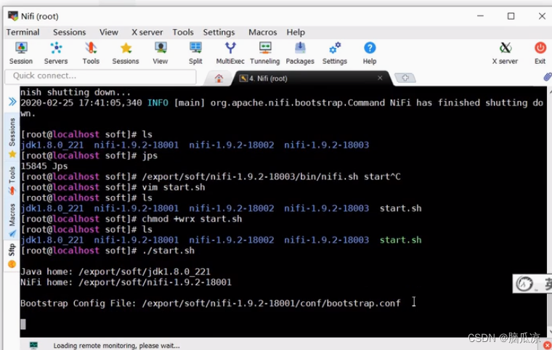Go to the Home tab icon
Screen dimensions: 552x350
[219, 78]
